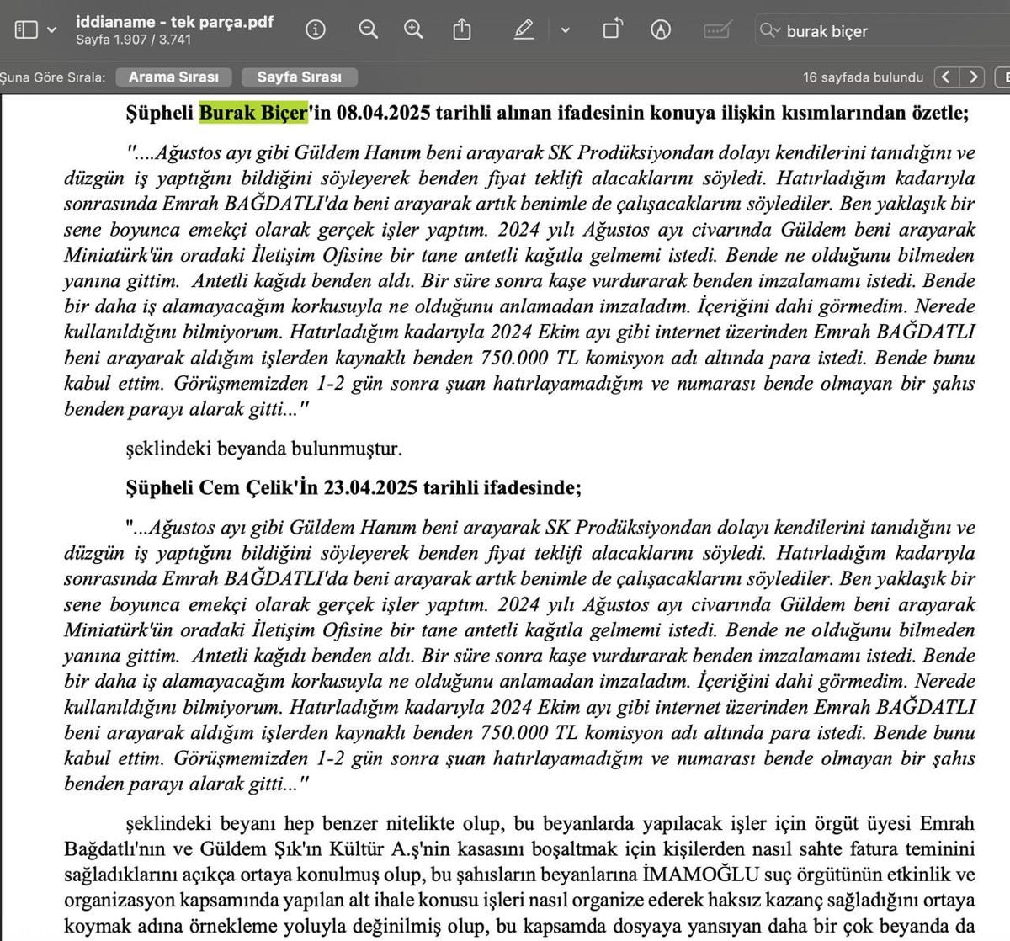Click the document title 'iddianame - tek parça.pdf'
1010x941 pixels.
click(174, 22)
